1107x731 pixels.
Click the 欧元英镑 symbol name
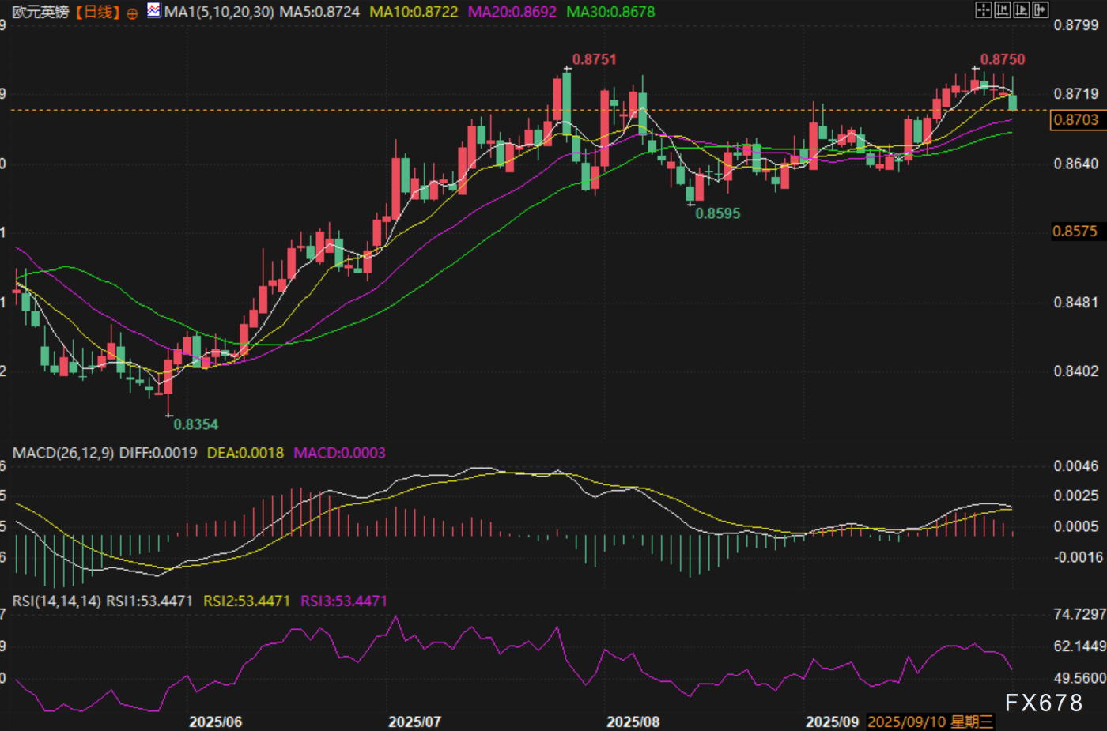point(40,12)
